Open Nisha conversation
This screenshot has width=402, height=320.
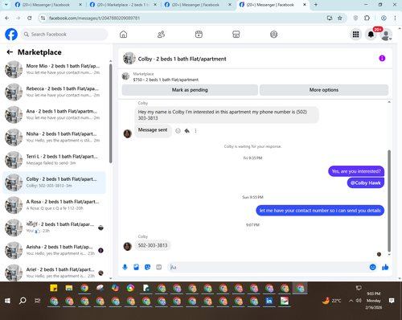coord(54,137)
